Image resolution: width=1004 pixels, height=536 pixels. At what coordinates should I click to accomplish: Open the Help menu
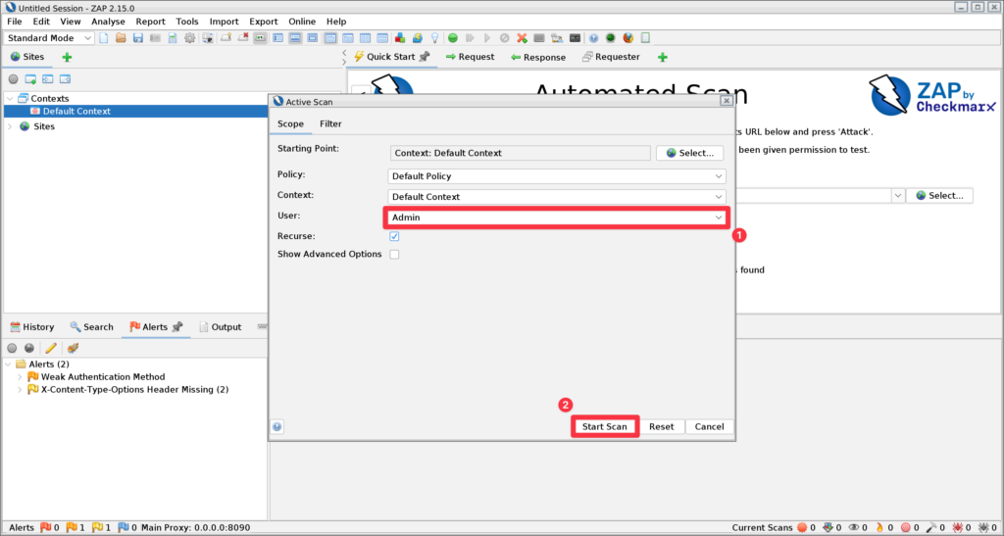(336, 22)
